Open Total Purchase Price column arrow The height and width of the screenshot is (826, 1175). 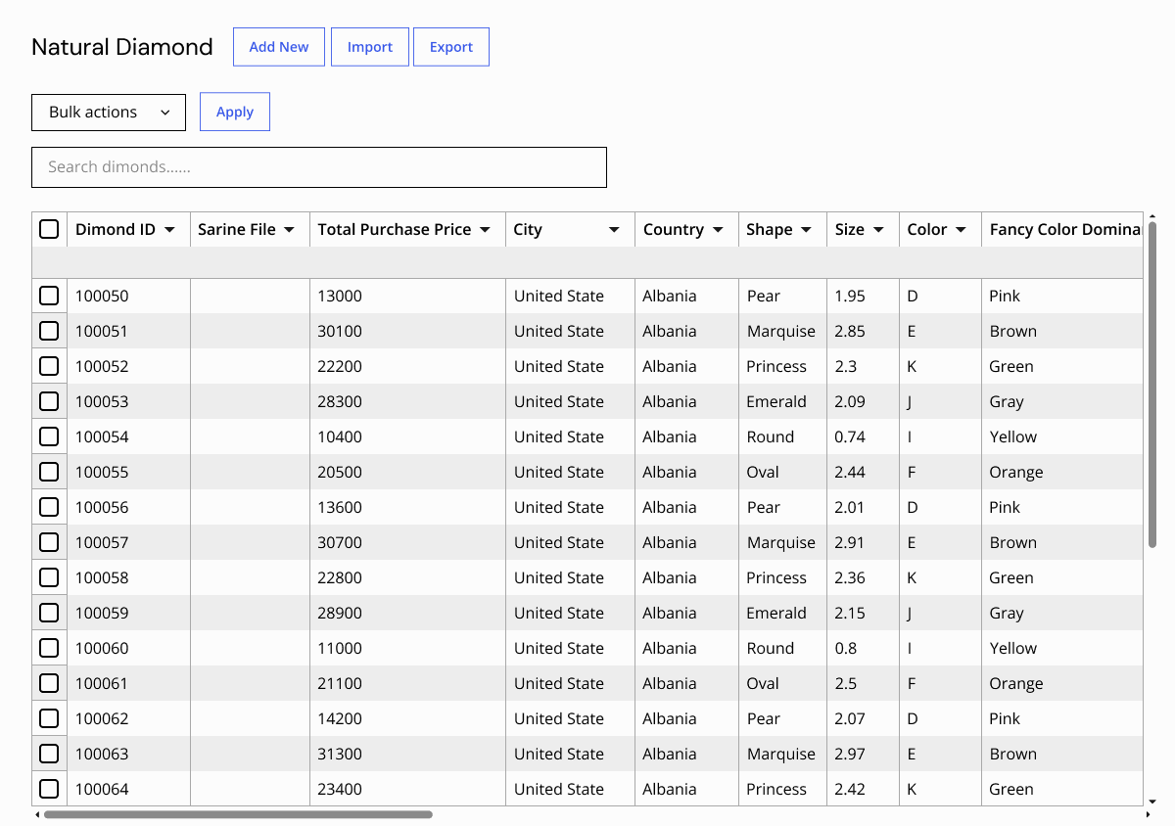tap(485, 230)
